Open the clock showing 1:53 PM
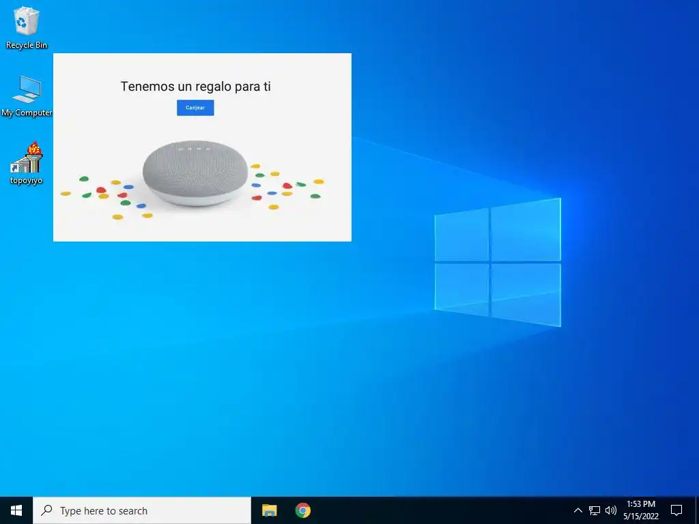The width and height of the screenshot is (699, 524). 641,510
